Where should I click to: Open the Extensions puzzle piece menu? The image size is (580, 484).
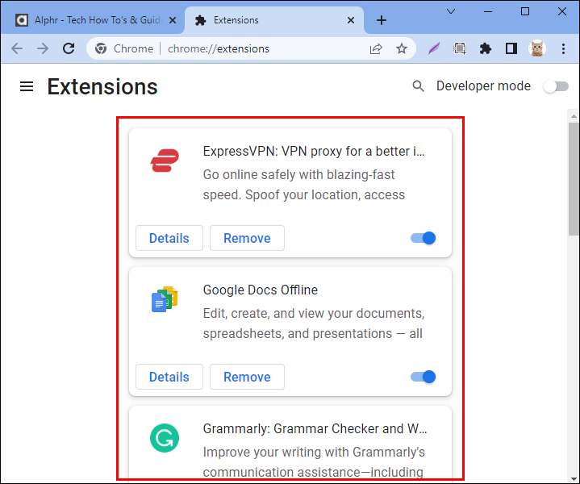[x=486, y=48]
